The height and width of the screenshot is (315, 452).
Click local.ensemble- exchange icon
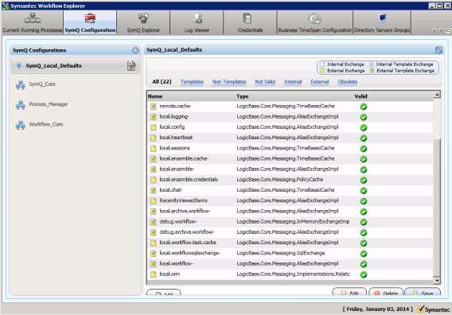click(154, 169)
